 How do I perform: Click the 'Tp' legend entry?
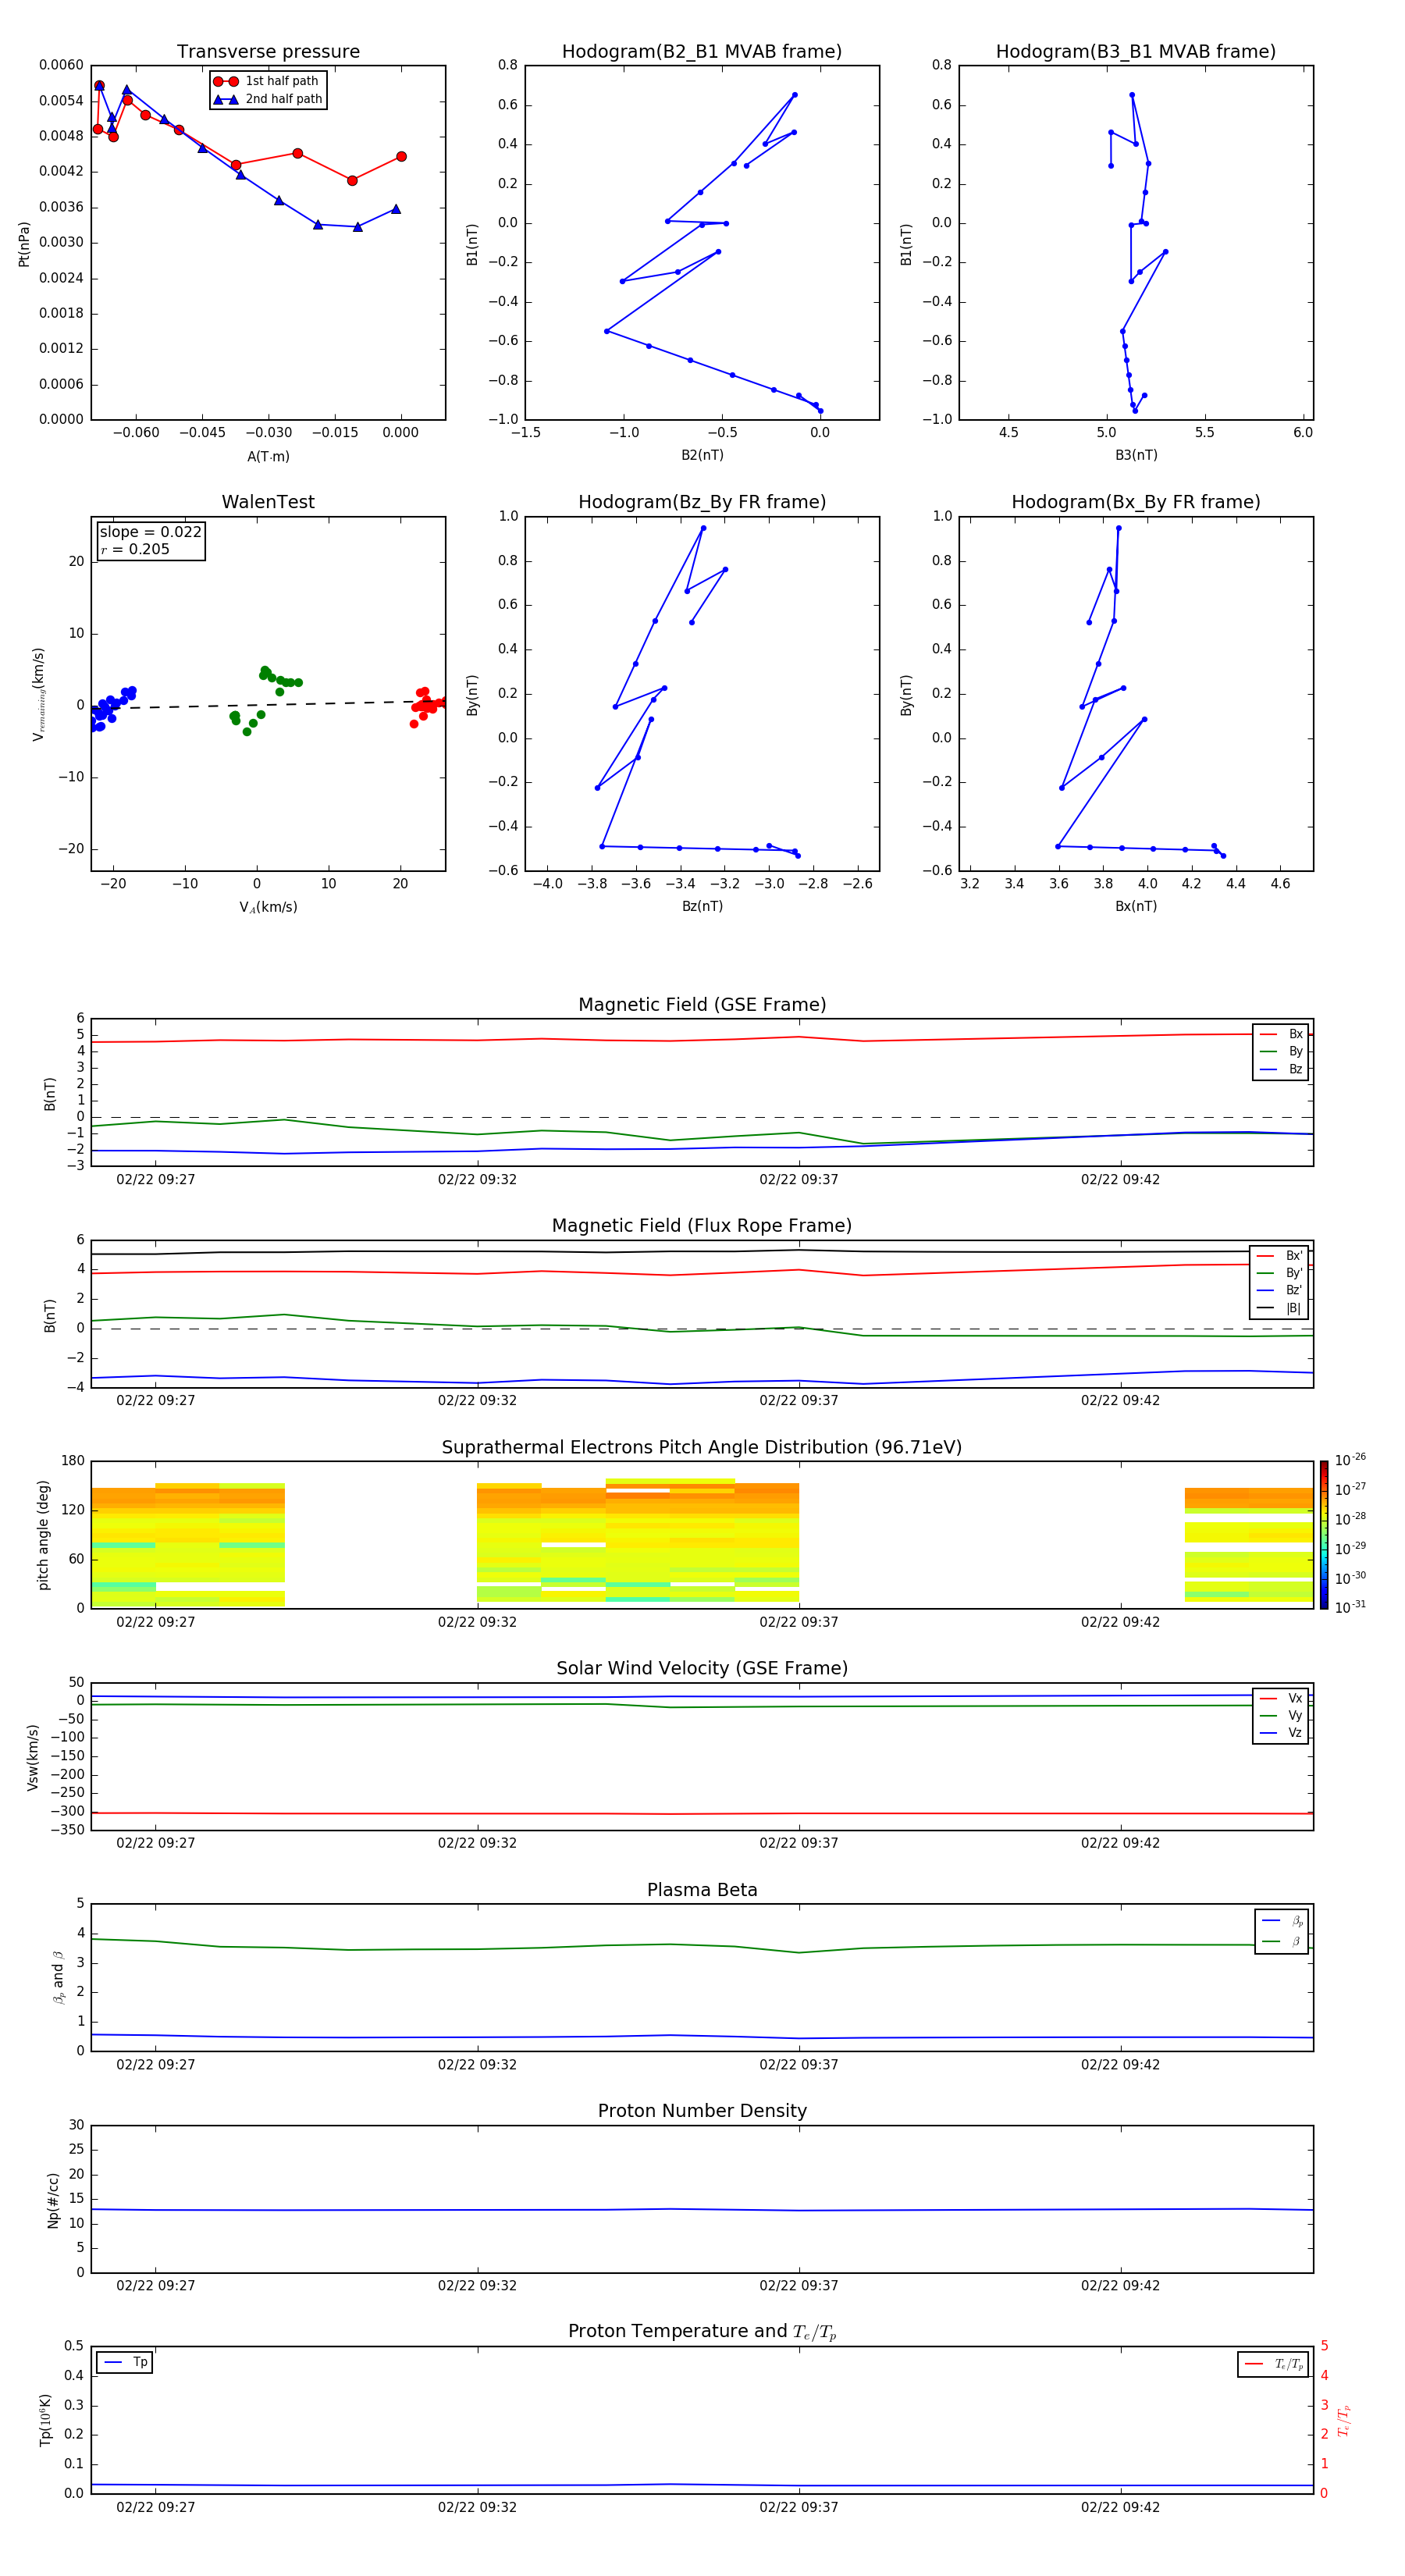125,2363
